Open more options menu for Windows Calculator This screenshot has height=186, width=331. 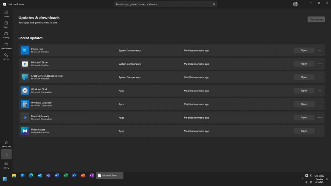tap(320, 104)
